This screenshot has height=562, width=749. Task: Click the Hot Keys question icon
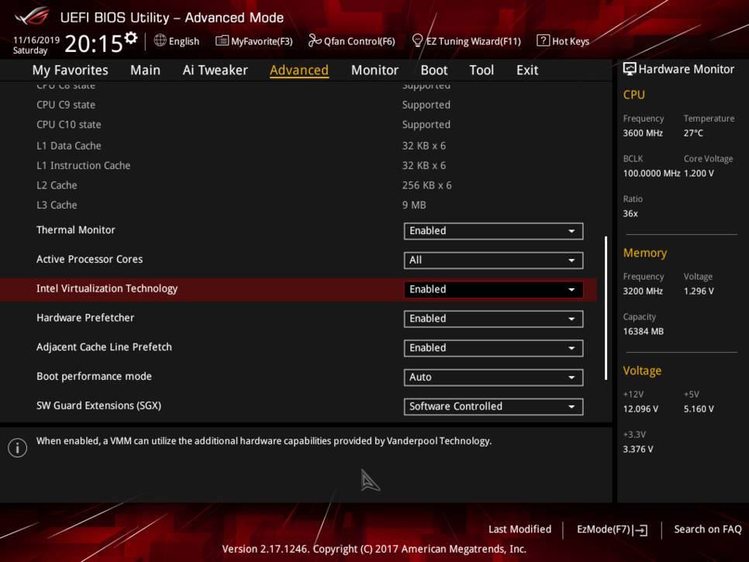[x=543, y=40]
